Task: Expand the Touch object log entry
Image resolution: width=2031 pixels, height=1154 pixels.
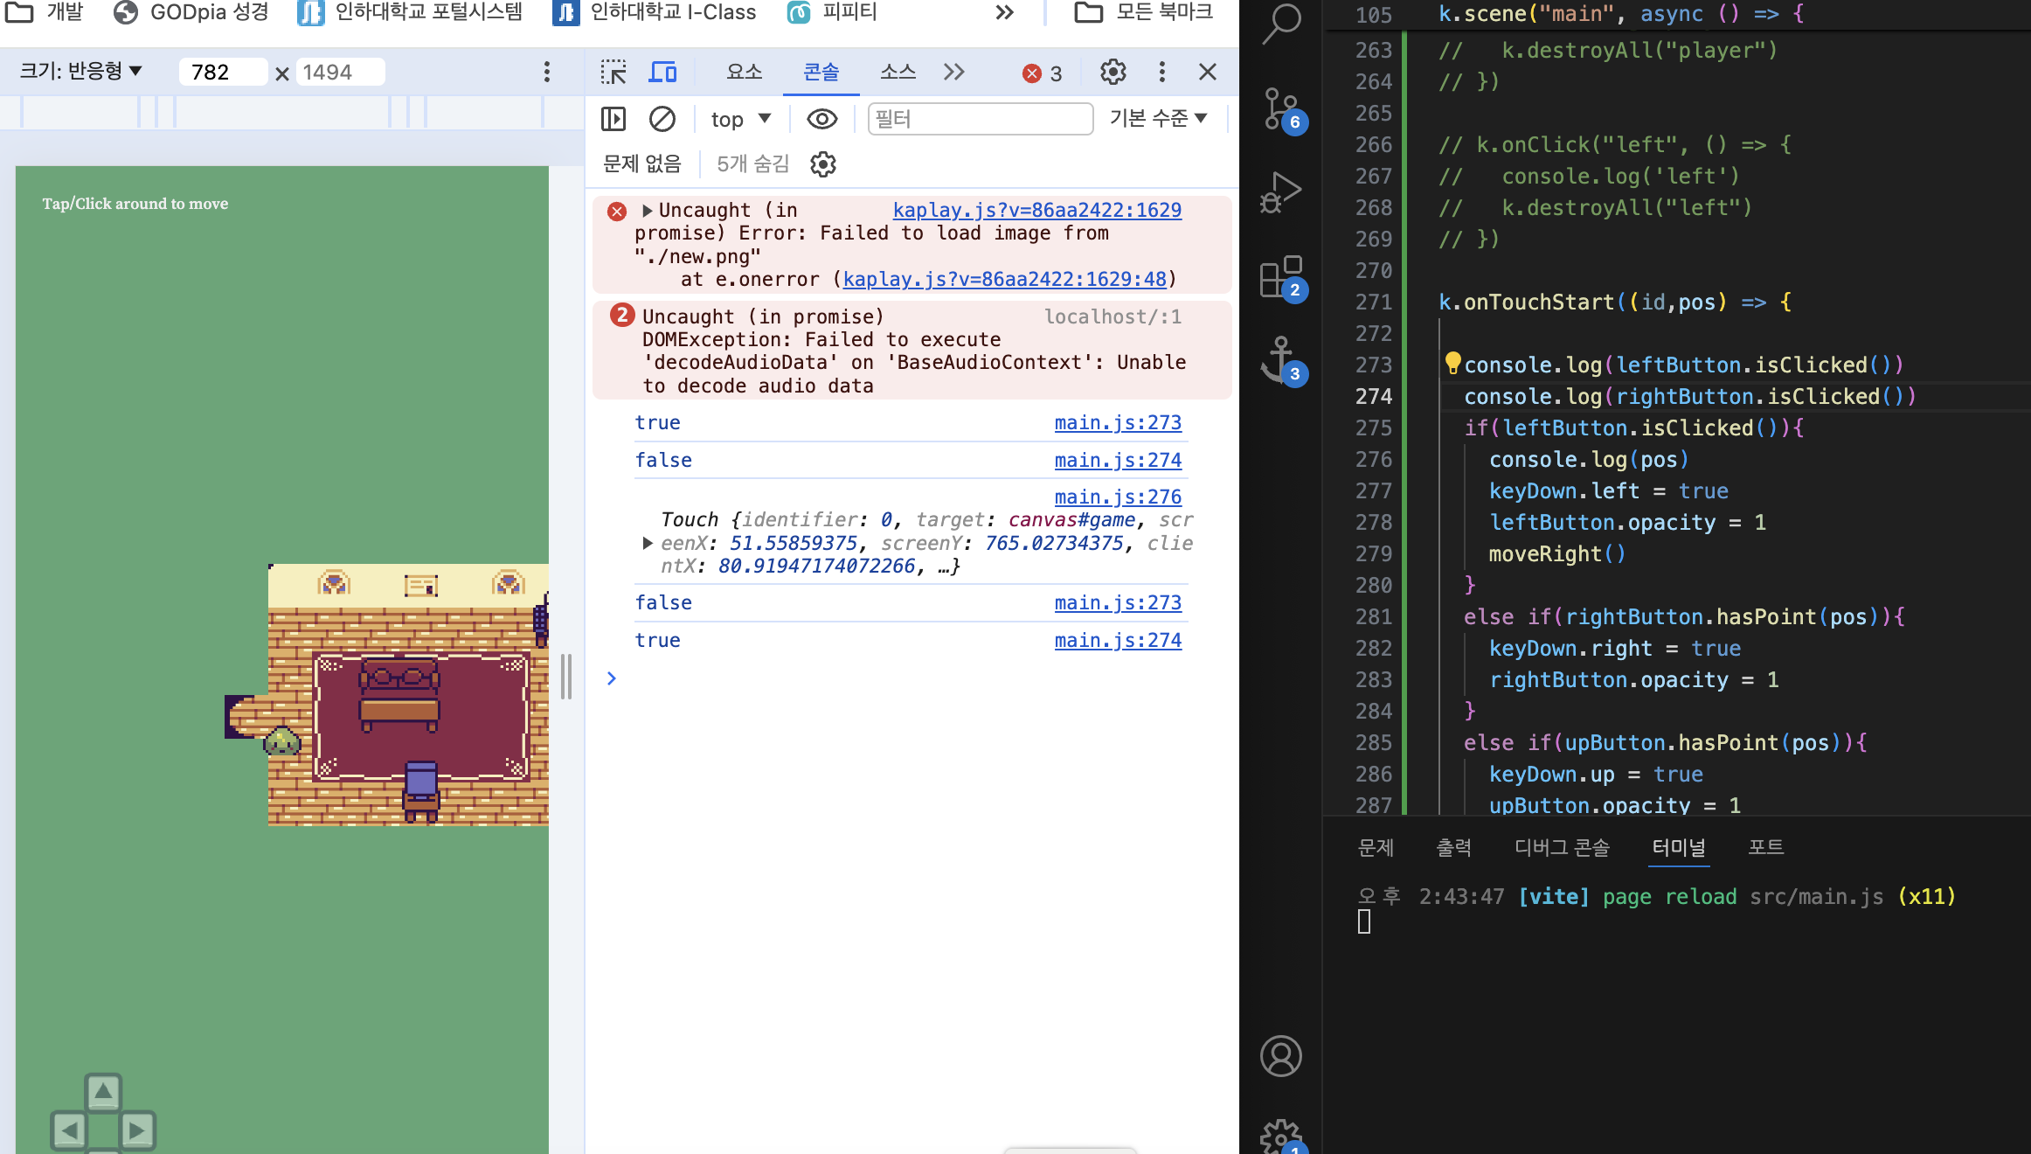Action: tap(648, 543)
